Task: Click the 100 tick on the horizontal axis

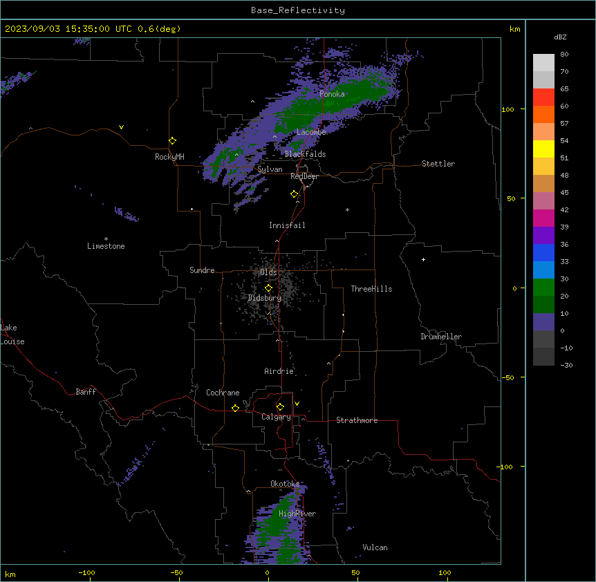Action: click(x=445, y=572)
